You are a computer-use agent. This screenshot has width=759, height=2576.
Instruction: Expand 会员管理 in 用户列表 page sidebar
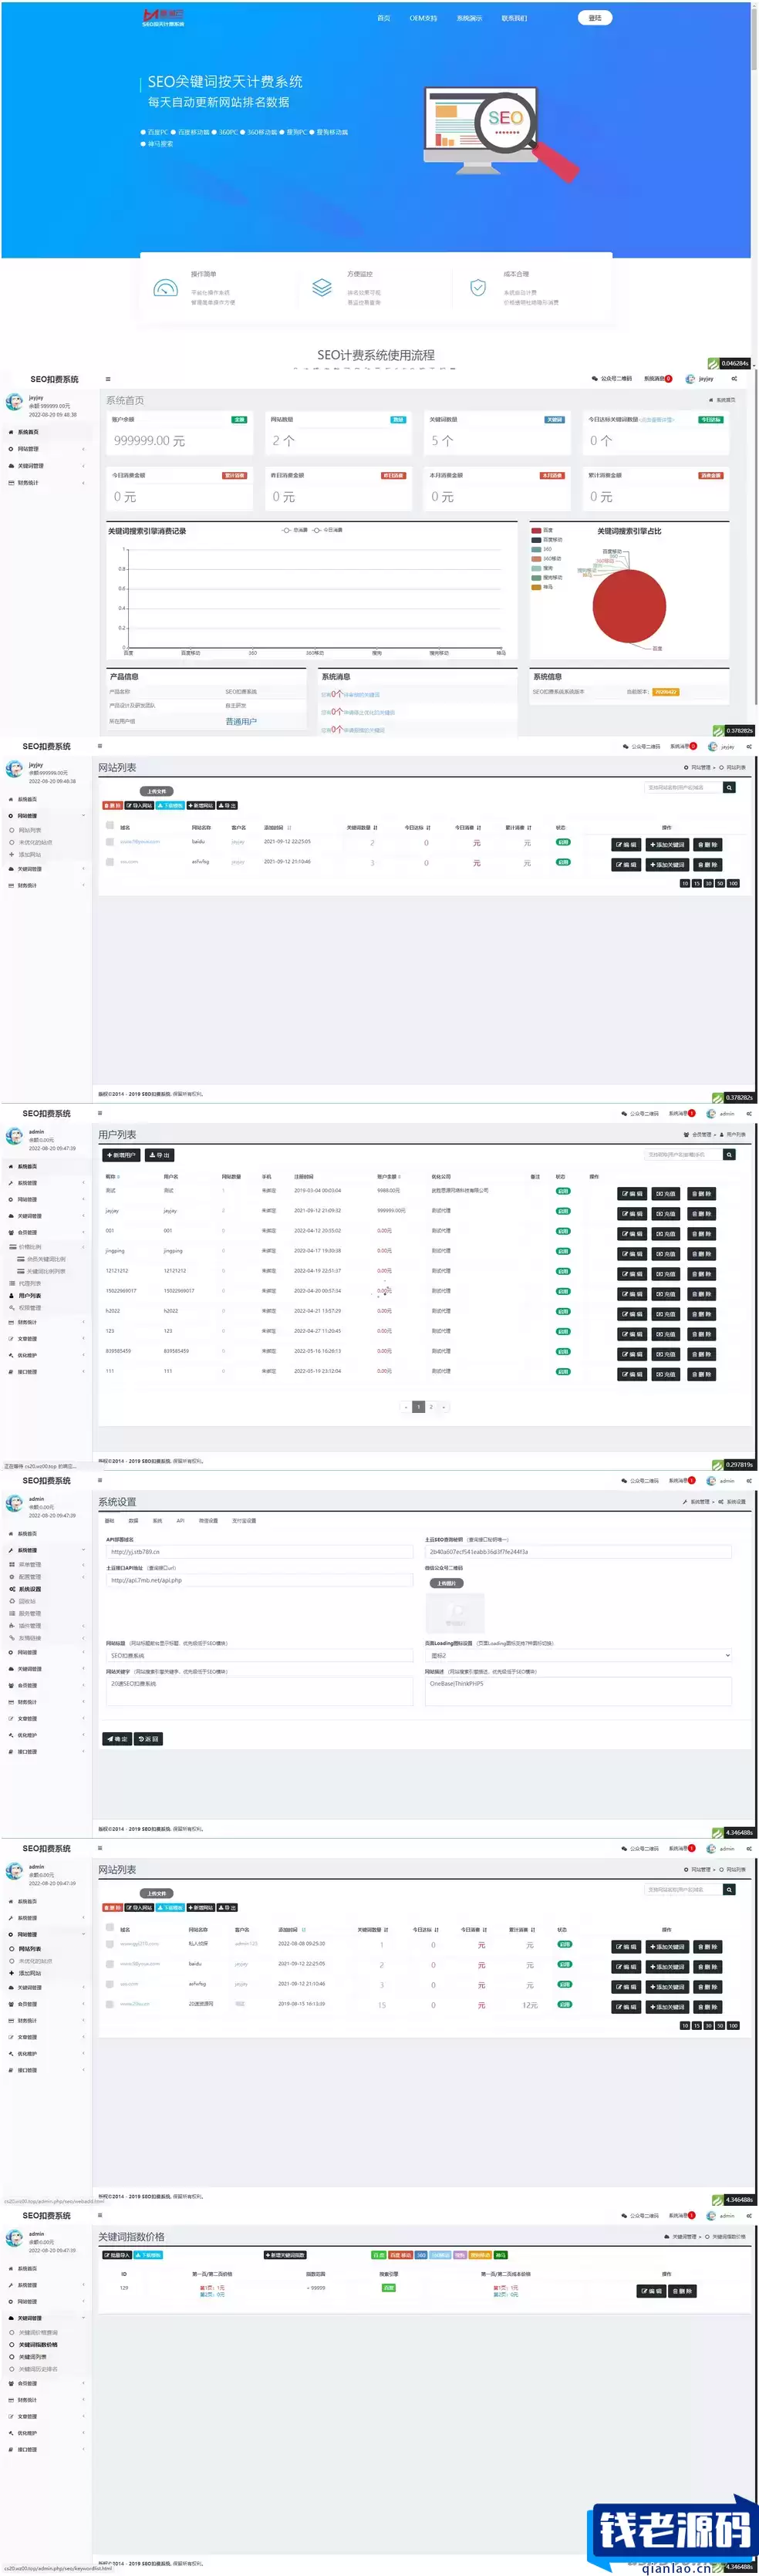pyautogui.click(x=46, y=1232)
